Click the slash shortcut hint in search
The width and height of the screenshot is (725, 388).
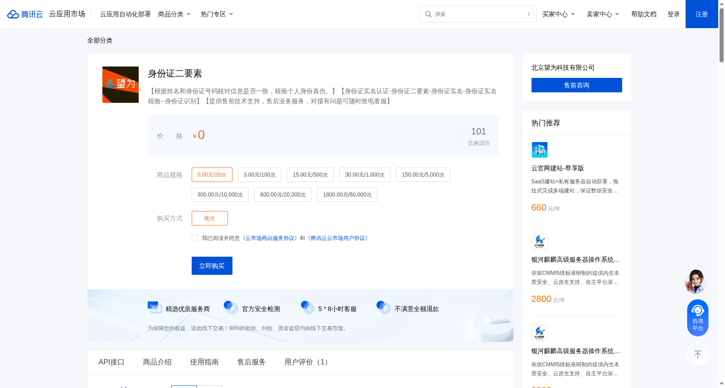click(528, 14)
